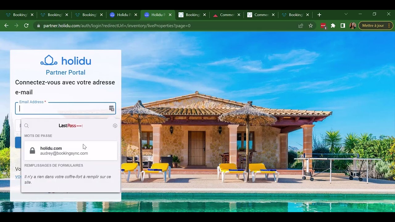This screenshot has width=395, height=222.
Task: Click the padlock beside holidu.com entry
Action: 32,150
